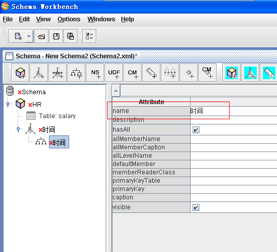Viewport: 277px width, 252px height.
Task: Click the UDF add function icon
Action: tap(114, 73)
